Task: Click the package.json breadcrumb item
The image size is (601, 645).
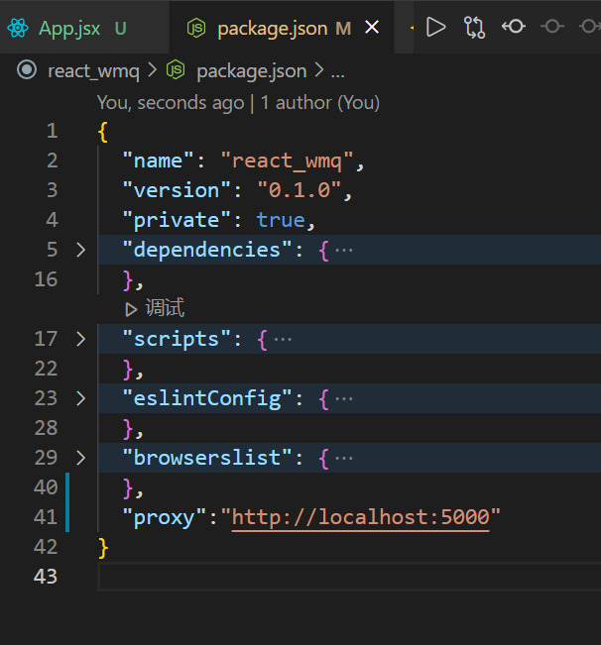Action: pos(251,70)
